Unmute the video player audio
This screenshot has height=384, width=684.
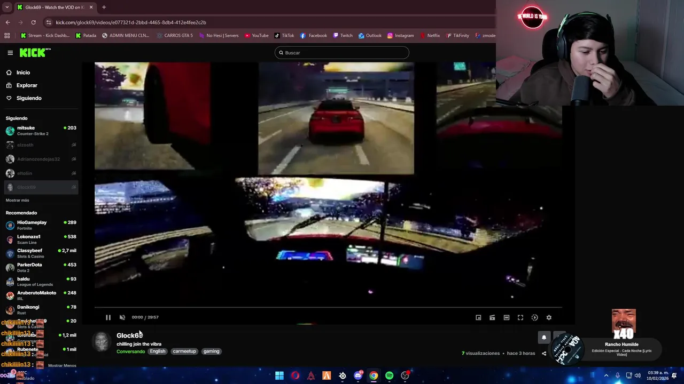[122, 317]
